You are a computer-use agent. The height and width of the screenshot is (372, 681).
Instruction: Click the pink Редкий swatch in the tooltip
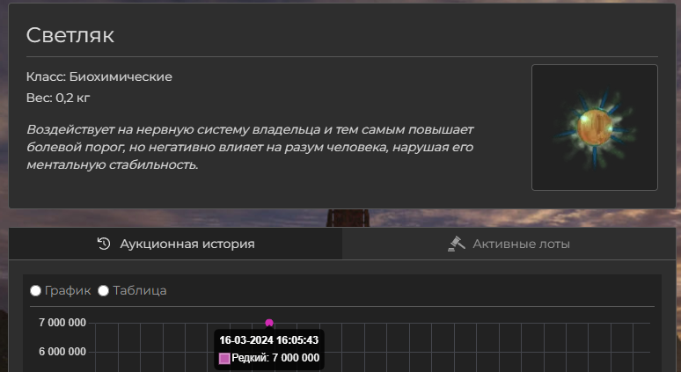click(224, 358)
